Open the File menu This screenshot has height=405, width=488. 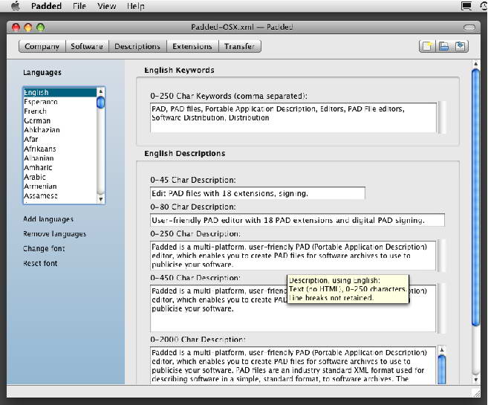79,6
